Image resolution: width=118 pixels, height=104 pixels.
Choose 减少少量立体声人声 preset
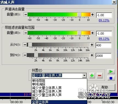pyautogui.click(x=59, y=95)
